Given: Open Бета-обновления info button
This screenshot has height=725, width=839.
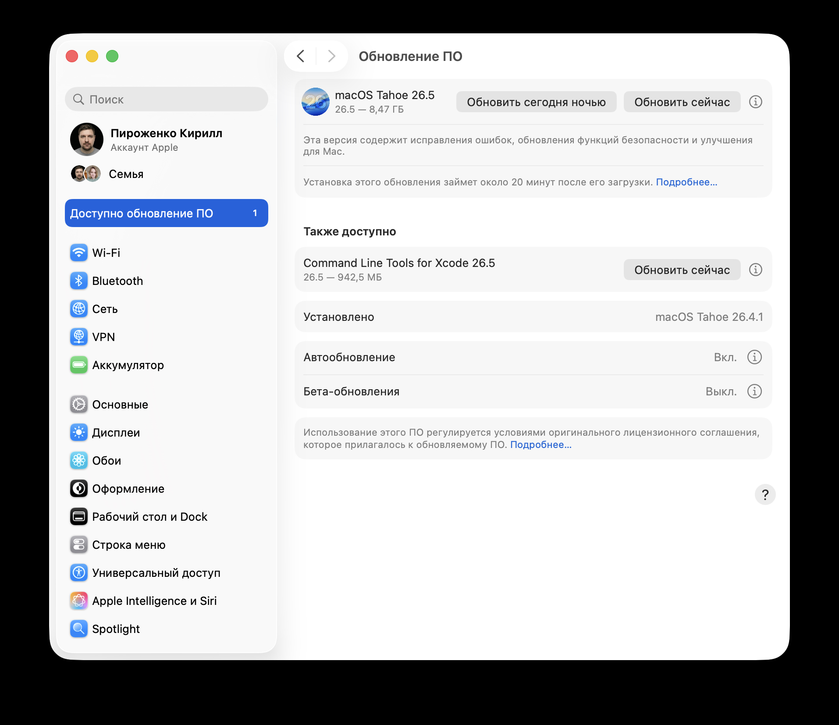Looking at the screenshot, I should [x=754, y=391].
